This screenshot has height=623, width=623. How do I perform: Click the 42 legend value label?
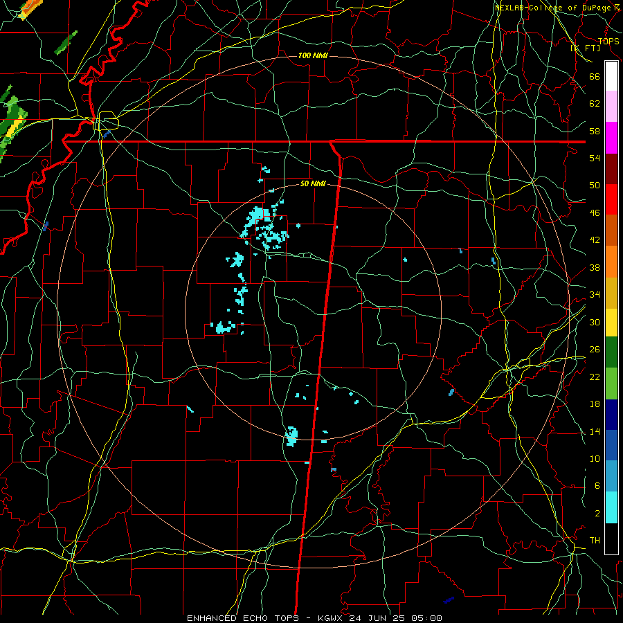pos(595,240)
